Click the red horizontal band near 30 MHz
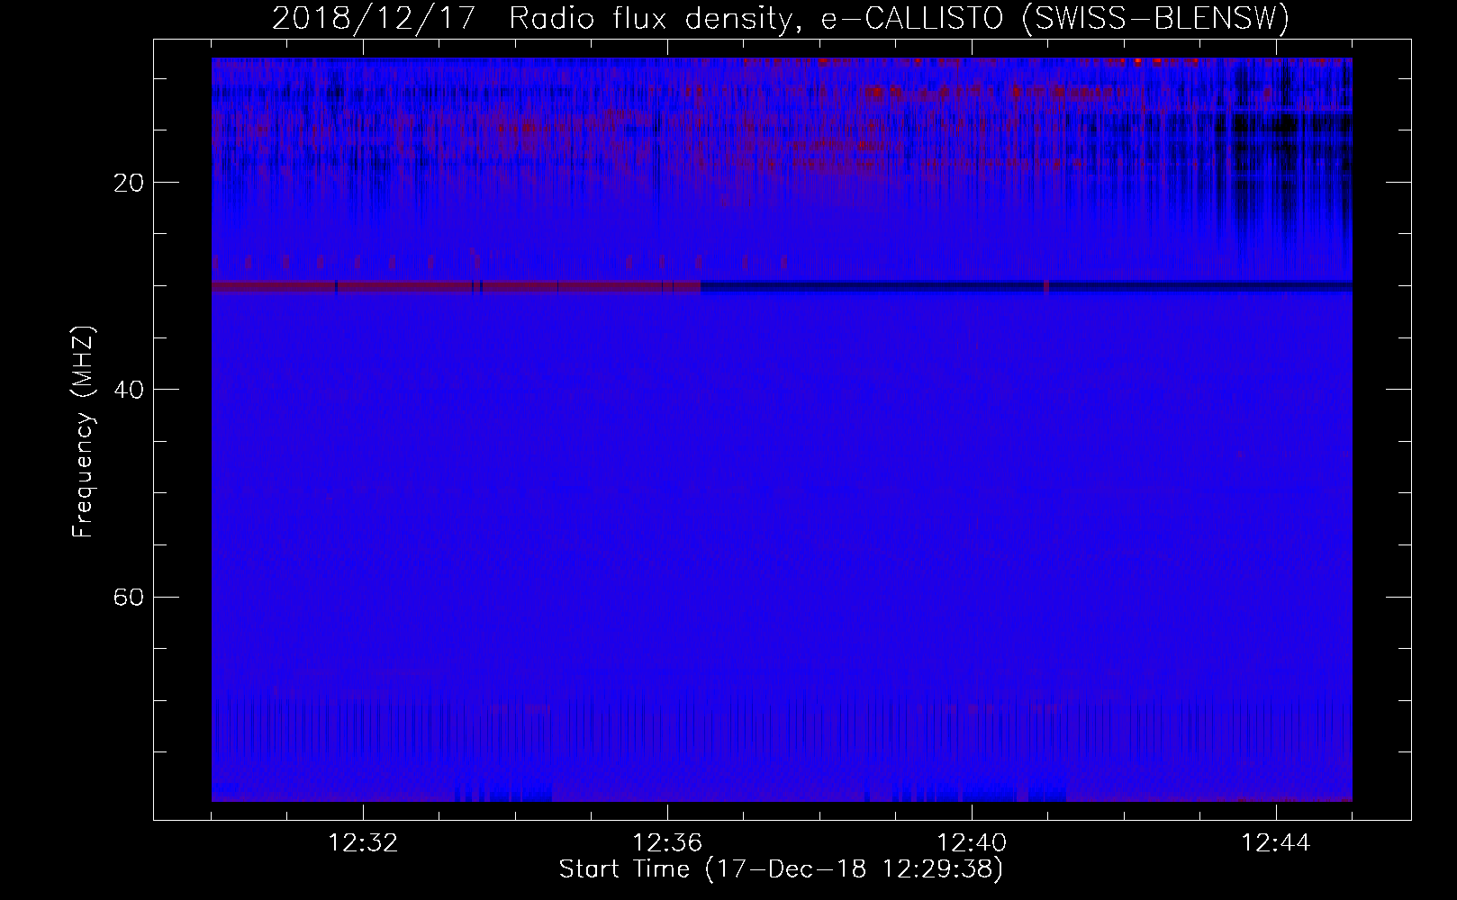Image resolution: width=1457 pixels, height=900 pixels. click(x=456, y=286)
